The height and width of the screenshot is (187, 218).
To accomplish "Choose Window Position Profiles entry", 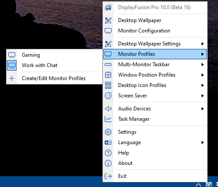I will click(155, 75).
